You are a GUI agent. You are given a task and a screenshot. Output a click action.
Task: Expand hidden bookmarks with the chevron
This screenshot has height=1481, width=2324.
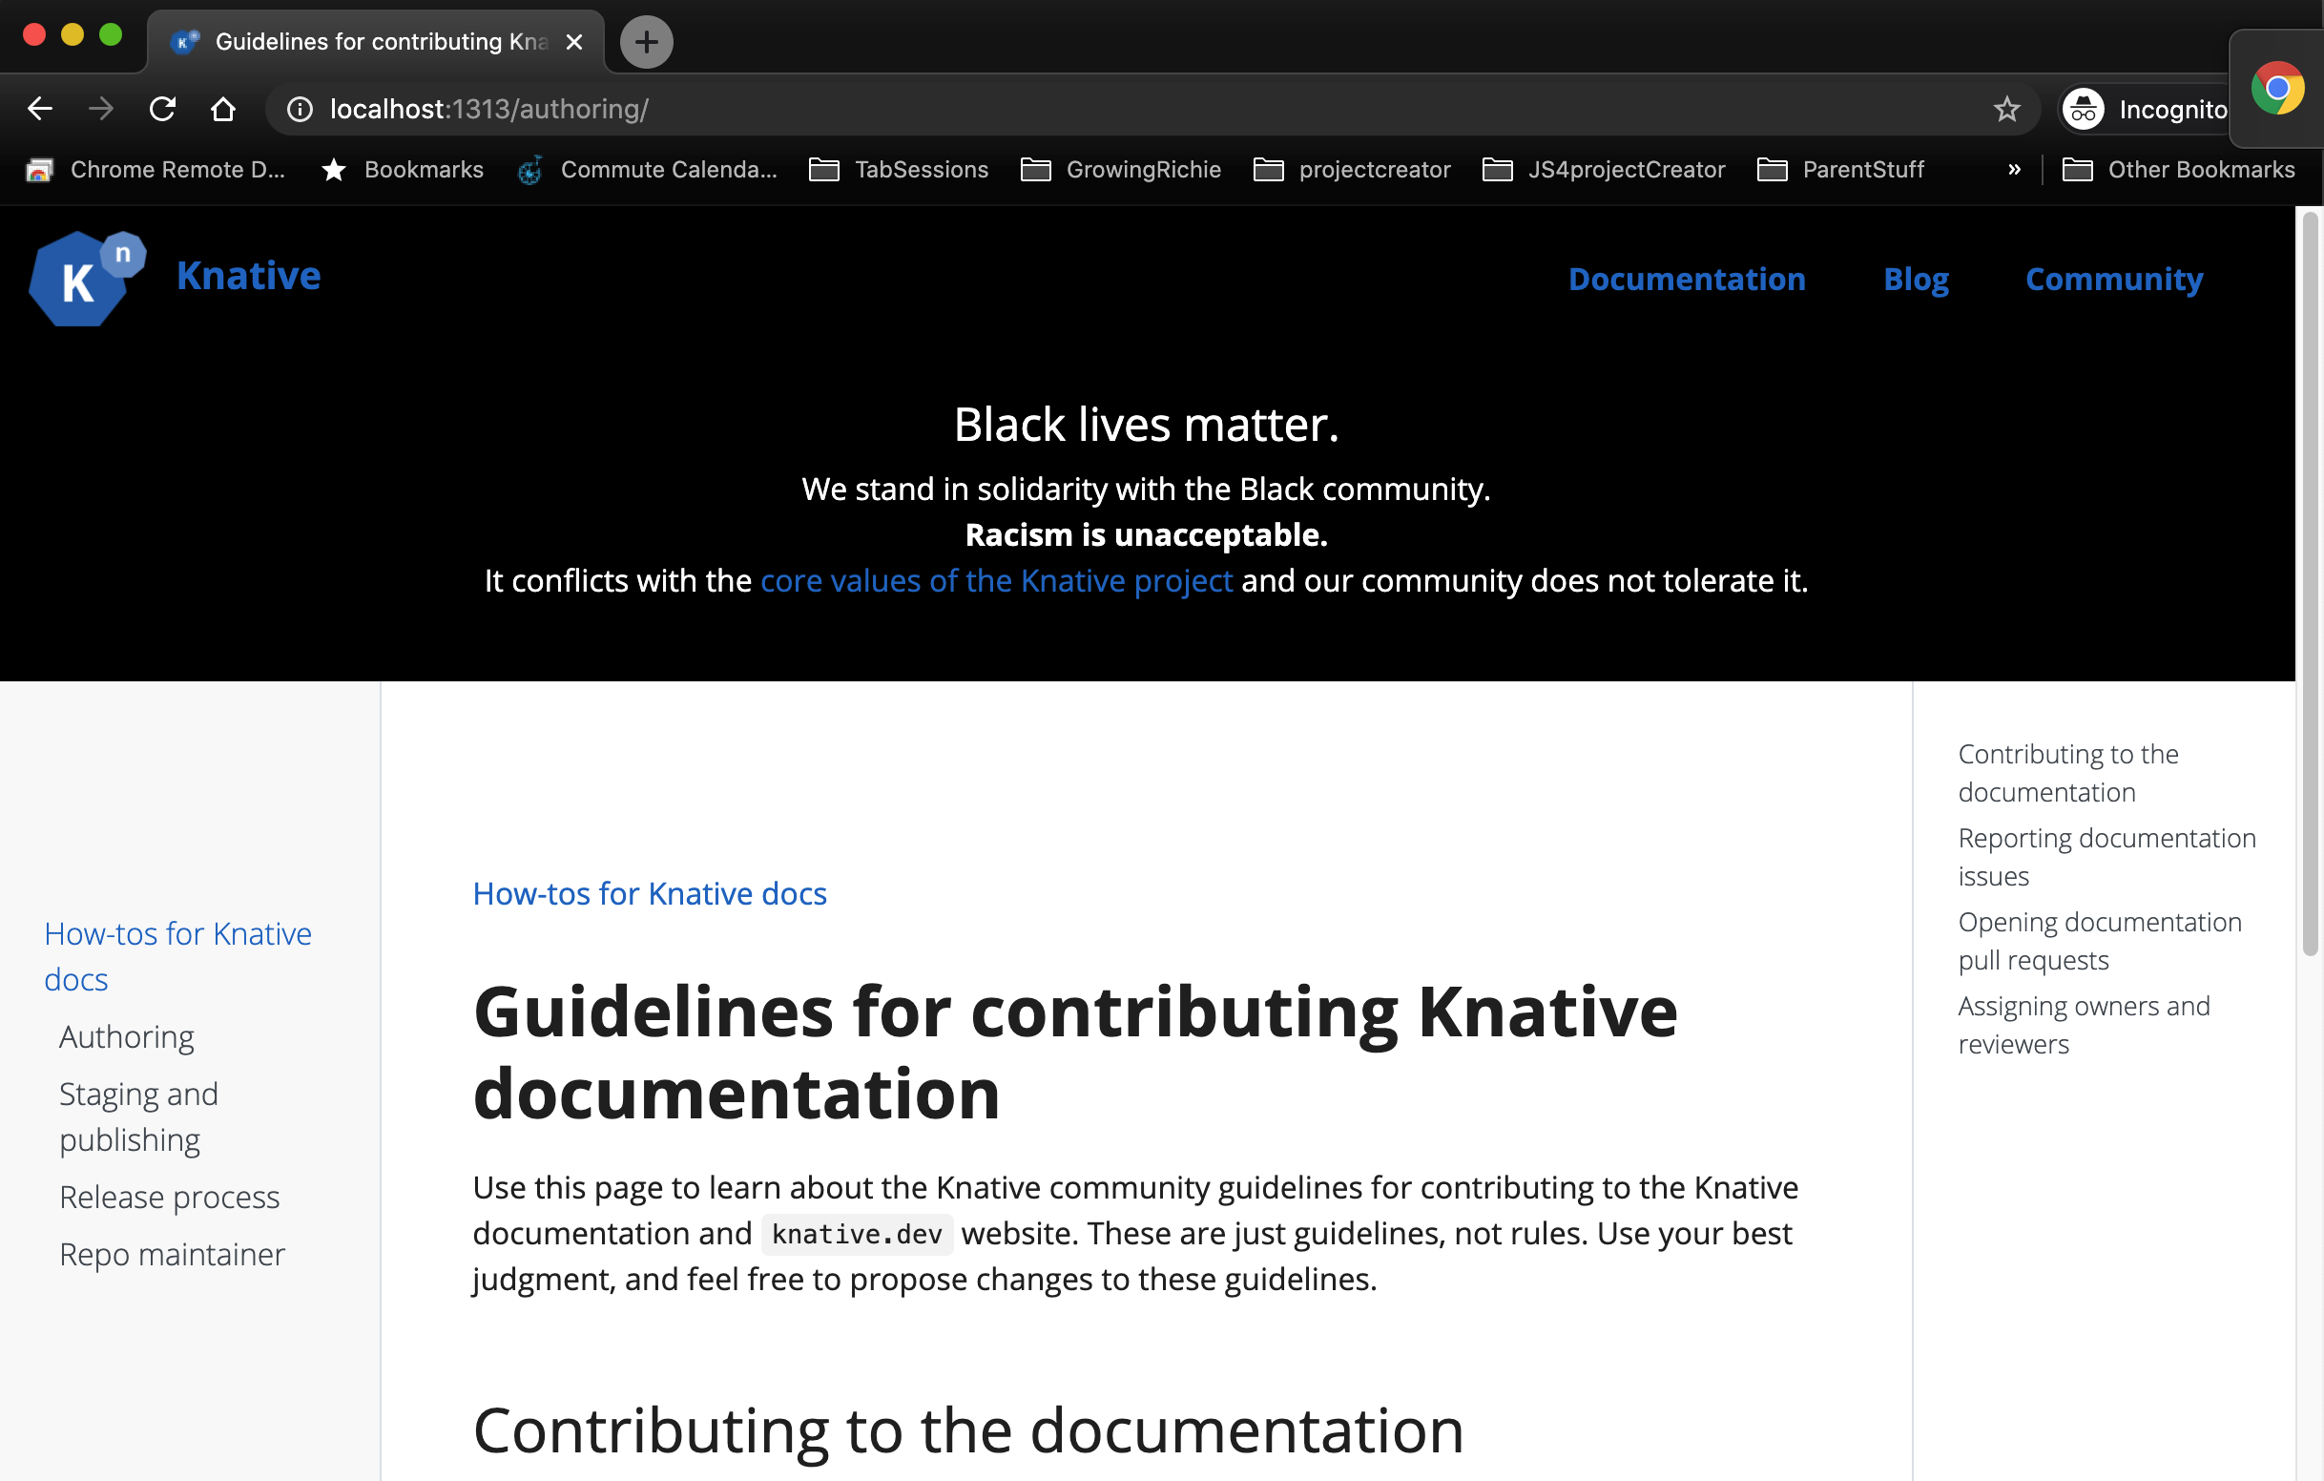pos(2014,170)
